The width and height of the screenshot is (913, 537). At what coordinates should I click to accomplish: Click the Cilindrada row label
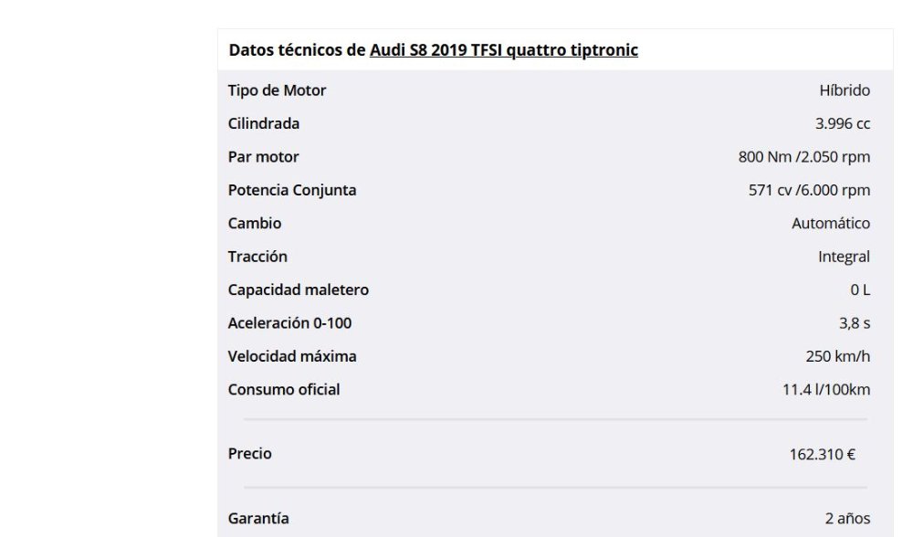tap(263, 123)
